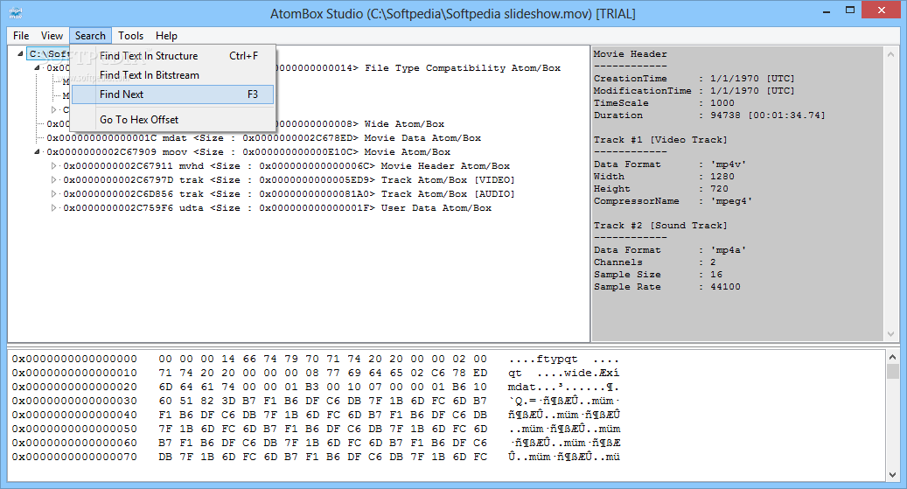Viewport: 907px width, 489px height.
Task: Open the File menu
Action: point(21,36)
